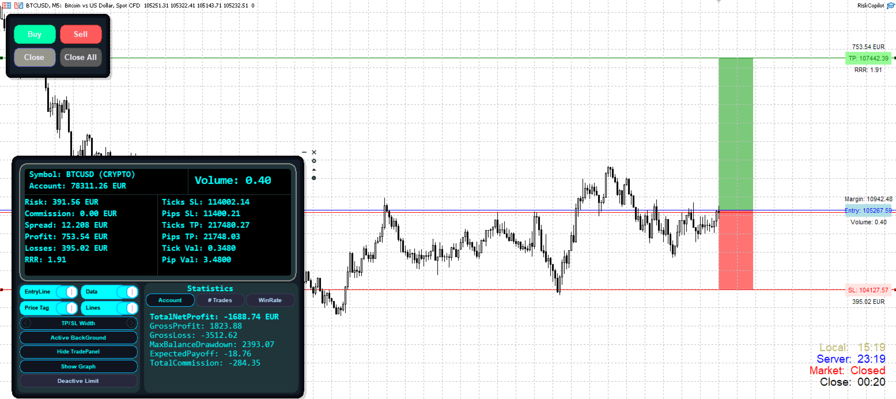896x399 pixels.
Task: Click the Deactive Limit button
Action: click(x=78, y=381)
